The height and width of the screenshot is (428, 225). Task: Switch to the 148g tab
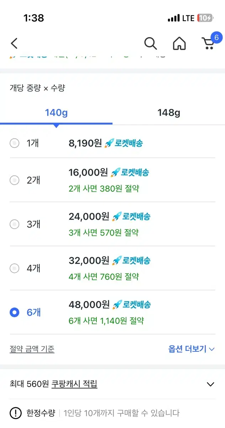(x=169, y=113)
